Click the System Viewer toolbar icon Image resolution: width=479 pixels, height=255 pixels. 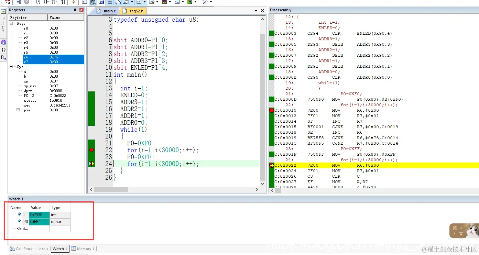(189, 2)
